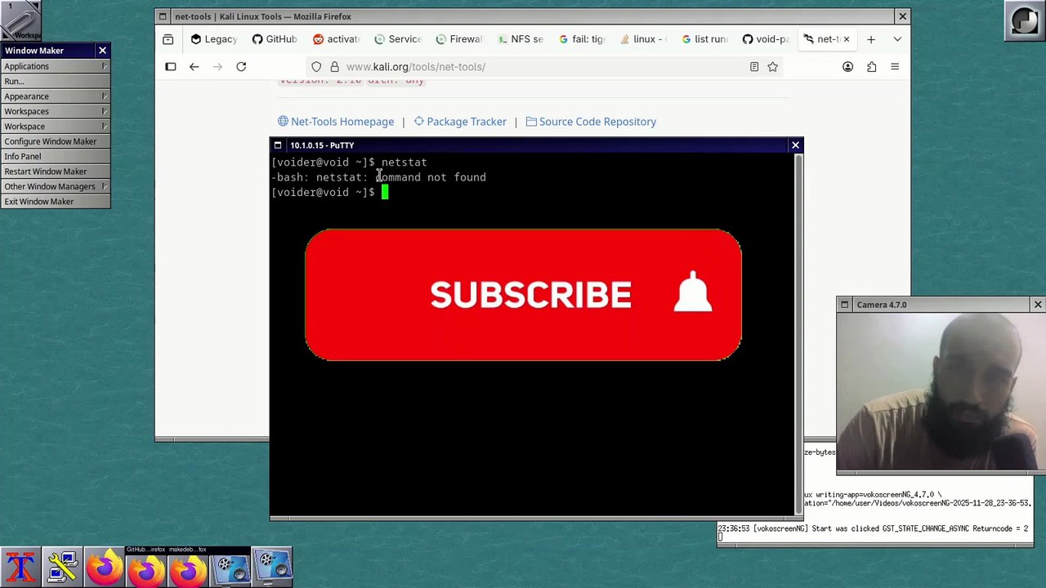Switch to the GitHub tab
The height and width of the screenshot is (588, 1046).
pyautogui.click(x=275, y=39)
